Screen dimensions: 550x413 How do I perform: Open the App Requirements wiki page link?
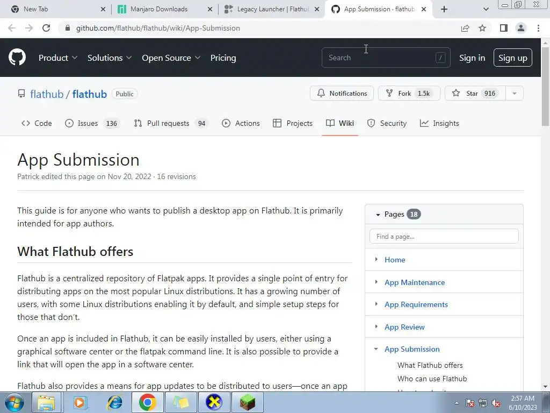click(416, 304)
